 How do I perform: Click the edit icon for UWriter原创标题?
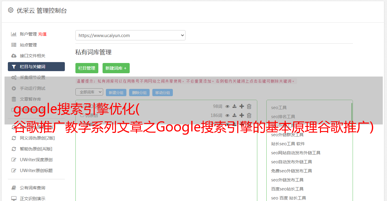tap(14, 171)
